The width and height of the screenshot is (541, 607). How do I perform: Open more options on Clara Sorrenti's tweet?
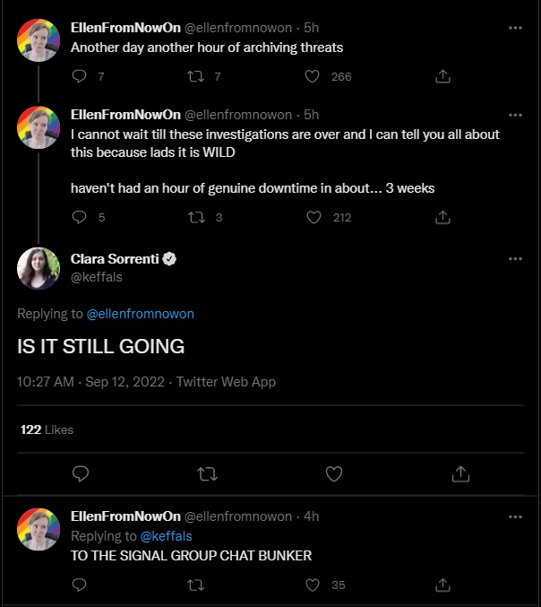[x=515, y=259]
